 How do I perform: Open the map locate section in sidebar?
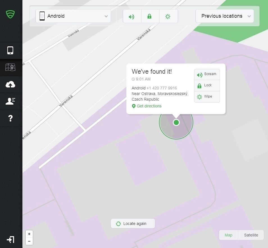10,67
